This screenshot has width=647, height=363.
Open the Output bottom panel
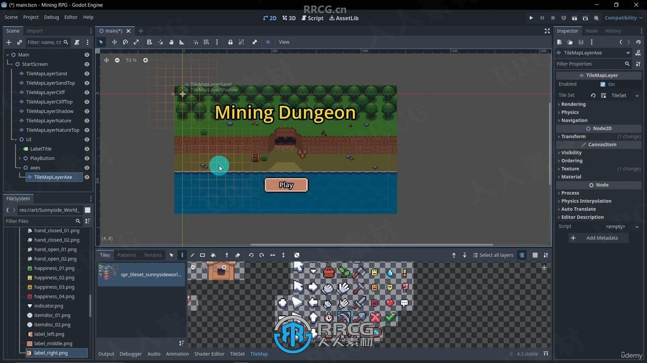(106, 354)
